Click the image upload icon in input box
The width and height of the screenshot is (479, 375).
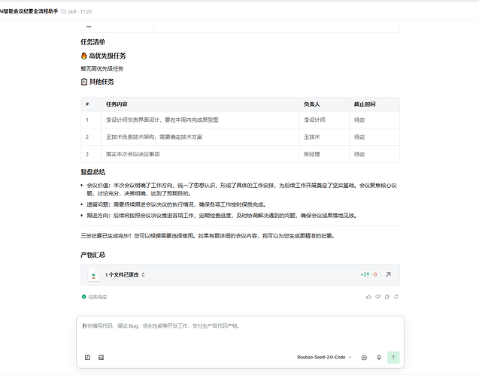click(101, 357)
